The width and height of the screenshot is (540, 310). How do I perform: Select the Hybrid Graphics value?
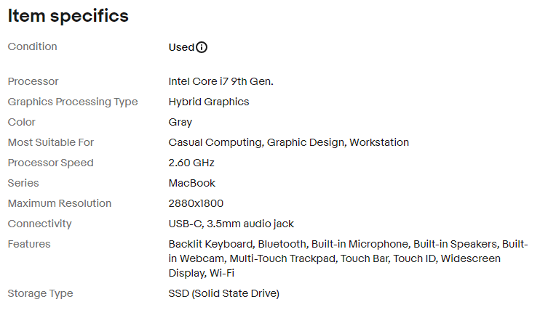[x=209, y=102]
